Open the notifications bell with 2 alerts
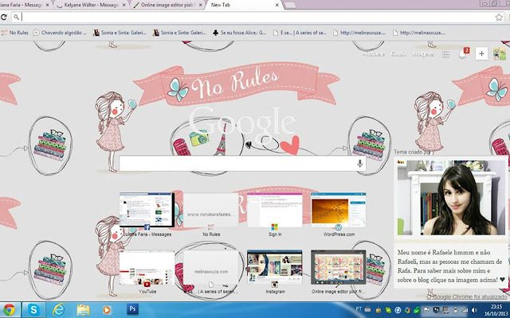This screenshot has width=510, height=318. click(x=463, y=54)
